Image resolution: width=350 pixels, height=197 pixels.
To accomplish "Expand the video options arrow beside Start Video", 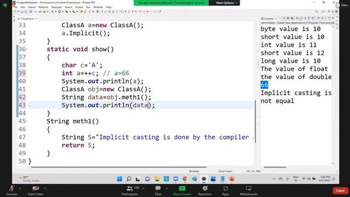I will [45, 188].
